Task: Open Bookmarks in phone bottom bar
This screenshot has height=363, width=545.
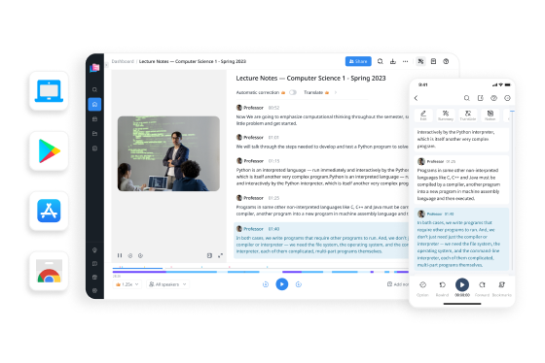Action: (x=501, y=288)
